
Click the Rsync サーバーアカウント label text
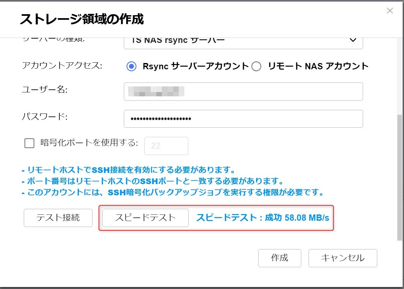(196, 66)
